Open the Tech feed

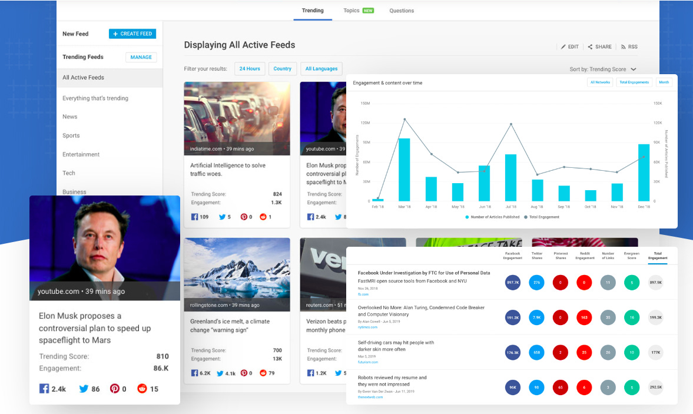[x=68, y=173]
